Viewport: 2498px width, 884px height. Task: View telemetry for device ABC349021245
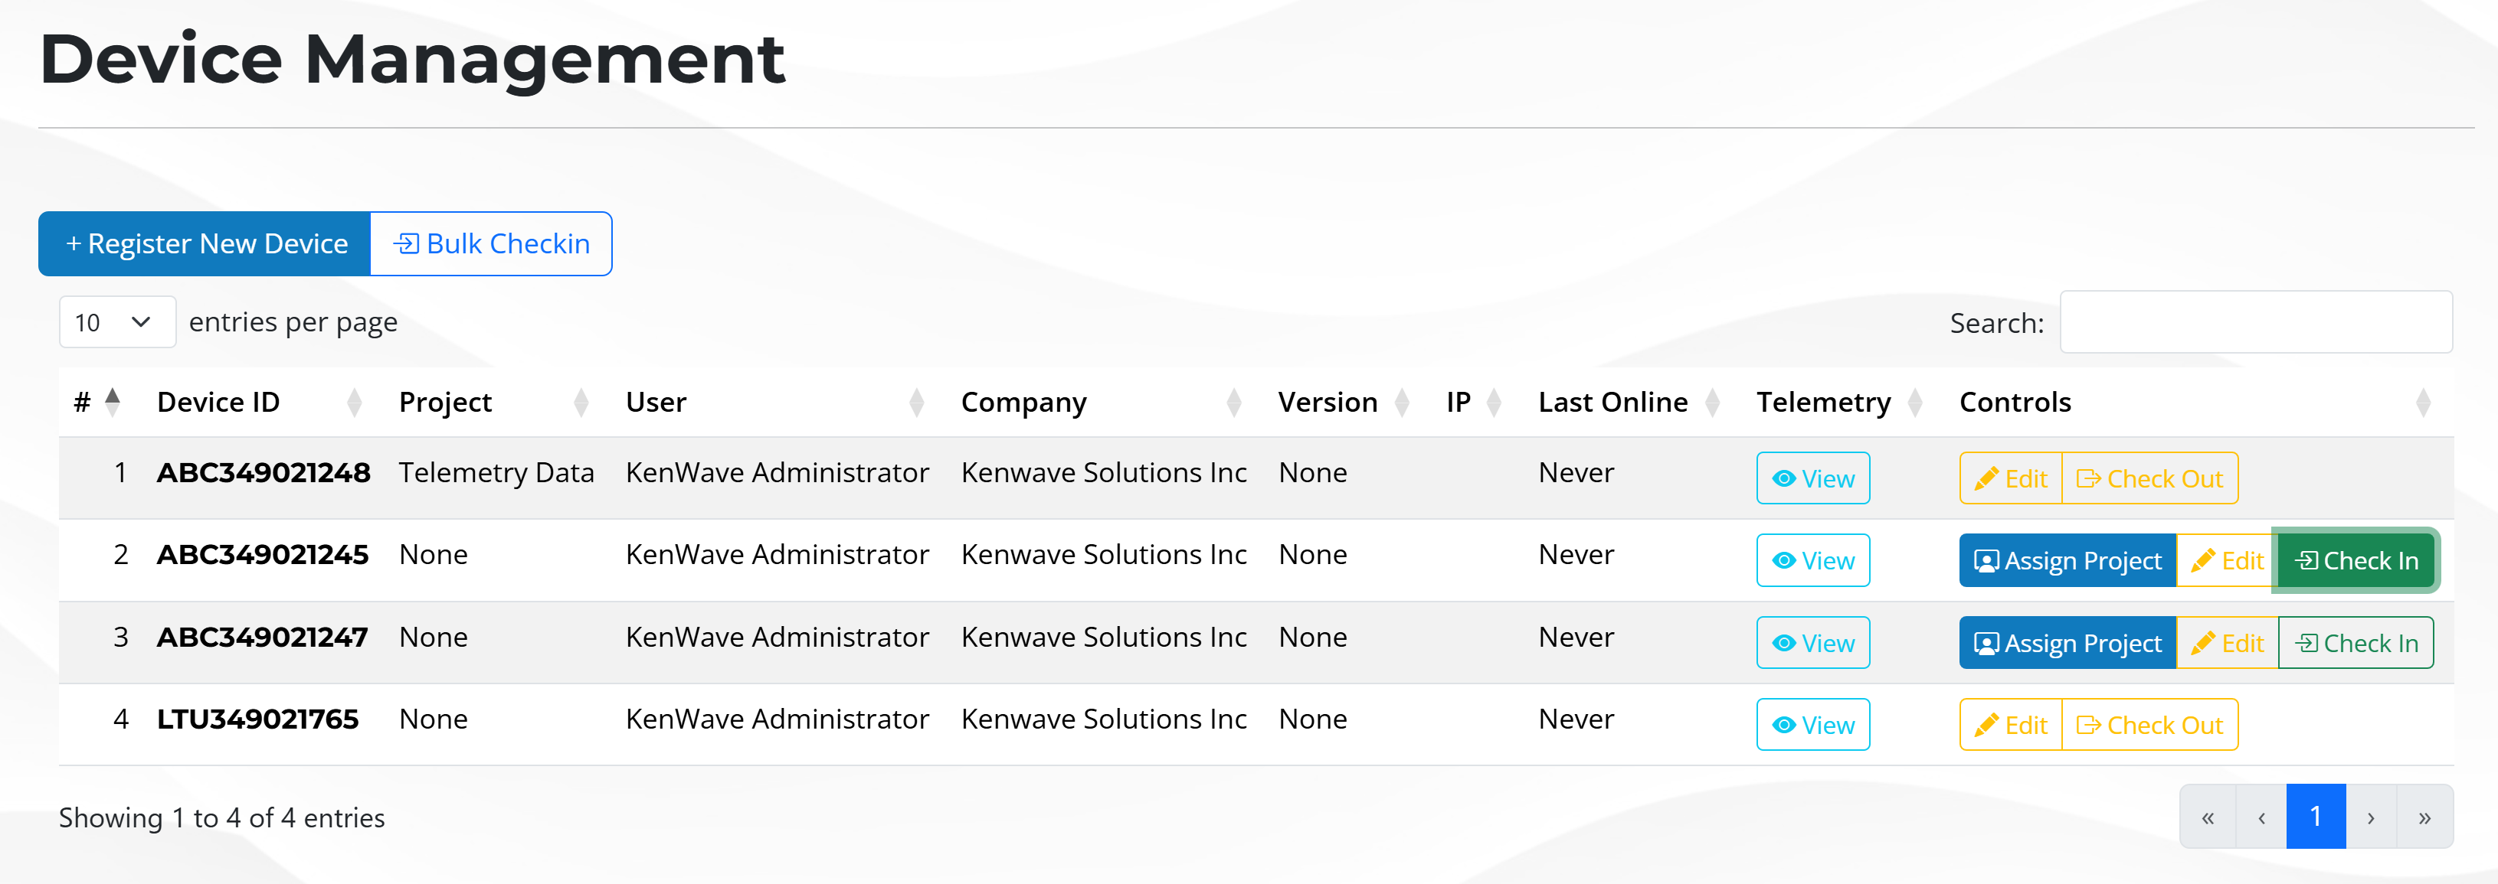(x=1812, y=560)
